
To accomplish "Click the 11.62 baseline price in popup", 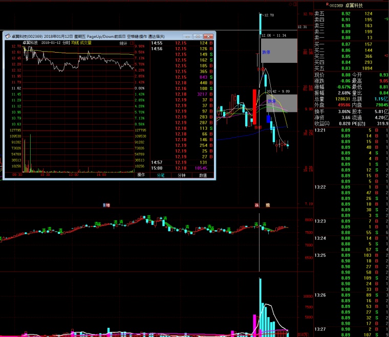I will 16,88.
